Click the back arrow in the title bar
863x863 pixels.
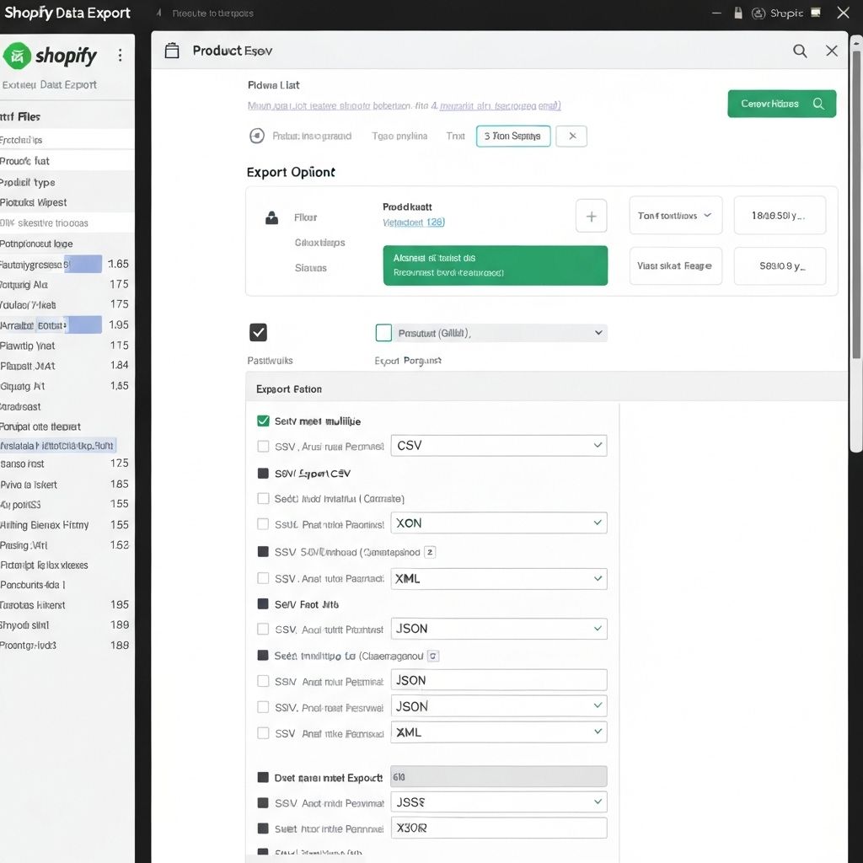[x=159, y=13]
